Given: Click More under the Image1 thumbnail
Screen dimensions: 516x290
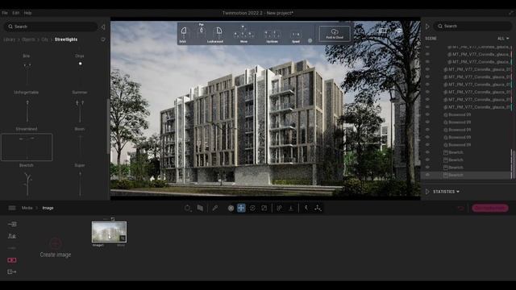Looking at the screenshot, I should click(x=121, y=245).
